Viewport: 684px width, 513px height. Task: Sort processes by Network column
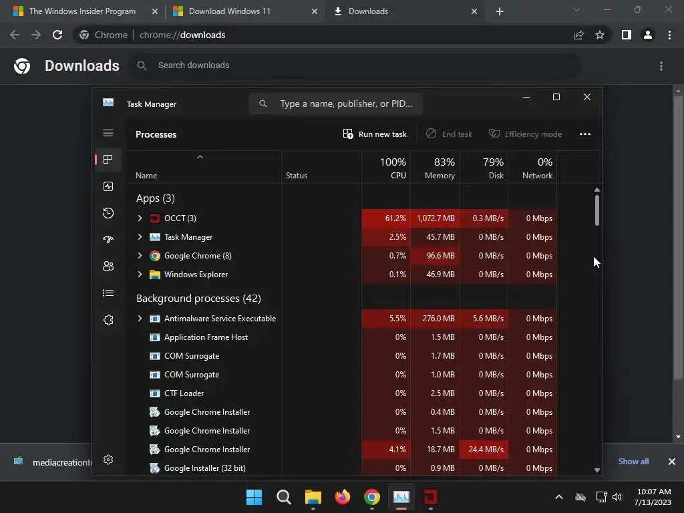coord(532,168)
